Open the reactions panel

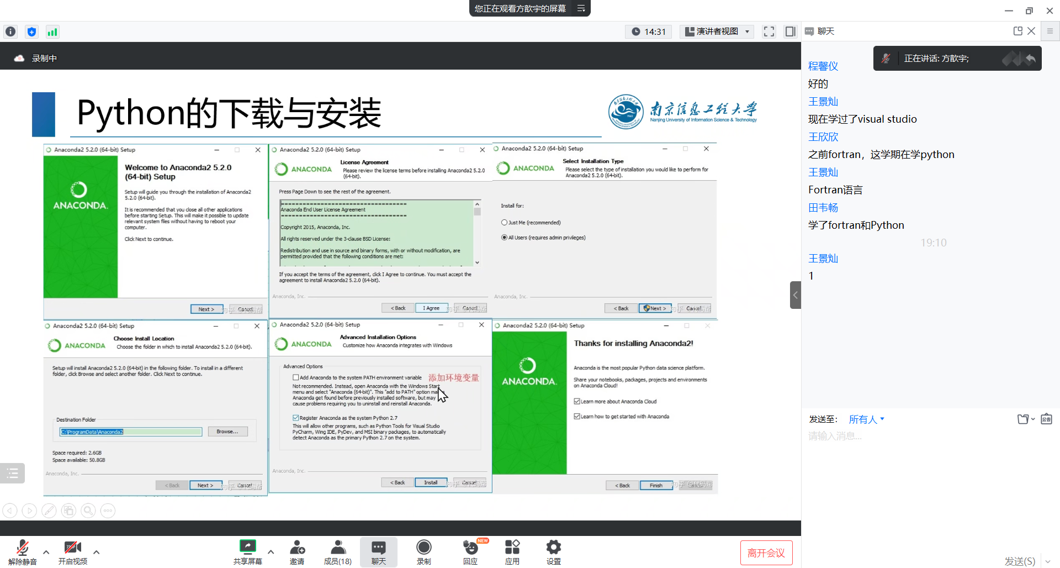pos(470,551)
